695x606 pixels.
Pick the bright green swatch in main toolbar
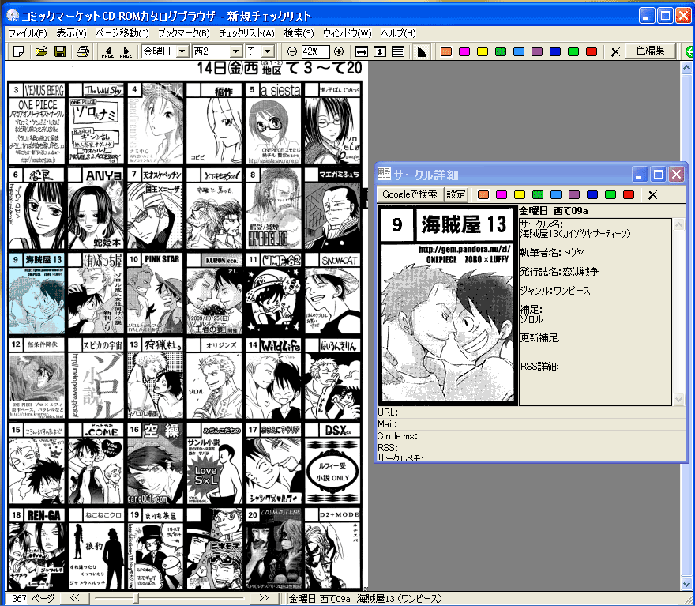pos(573,52)
